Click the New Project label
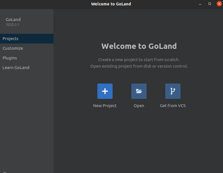 (105, 106)
